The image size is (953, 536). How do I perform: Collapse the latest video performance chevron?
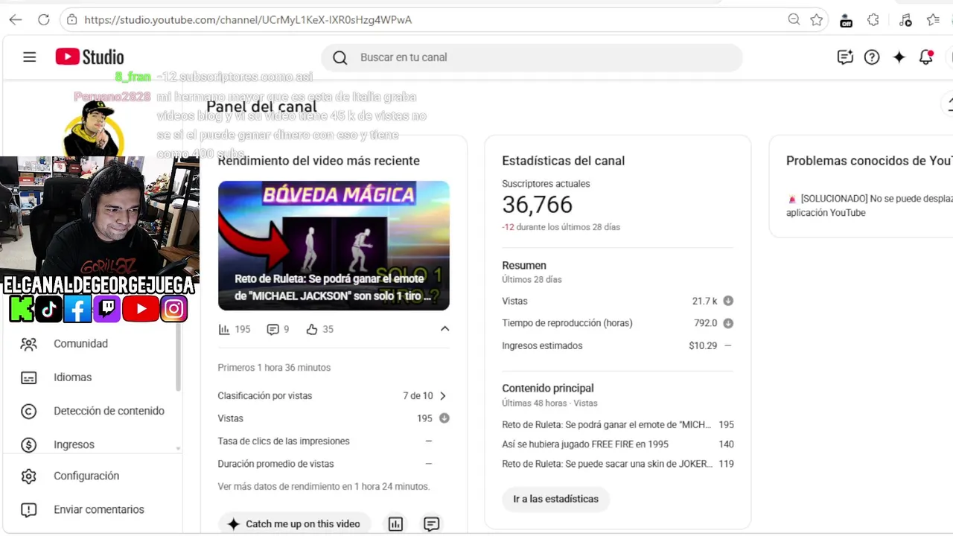tap(444, 328)
